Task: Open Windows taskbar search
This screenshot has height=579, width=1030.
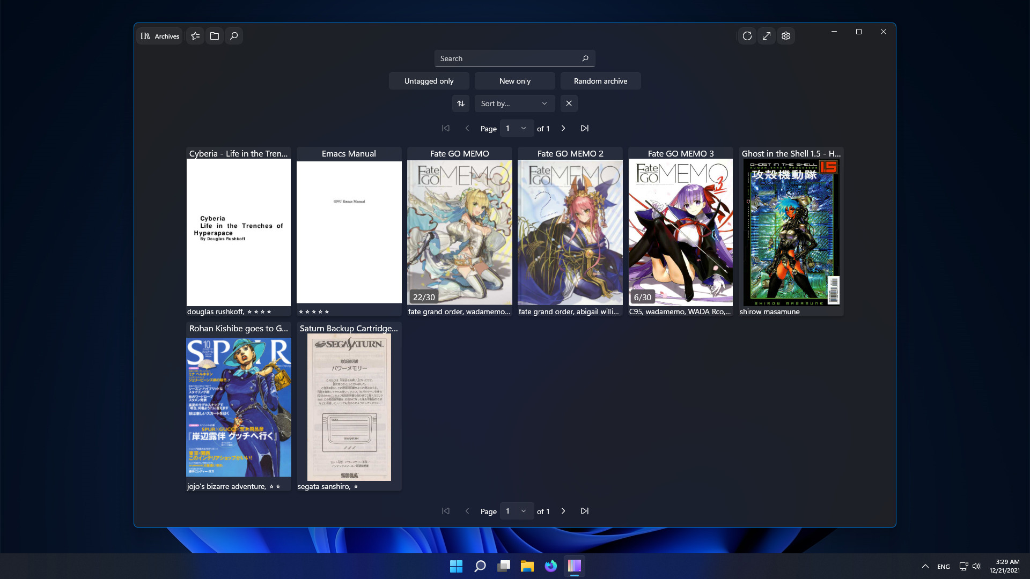Action: (x=480, y=566)
